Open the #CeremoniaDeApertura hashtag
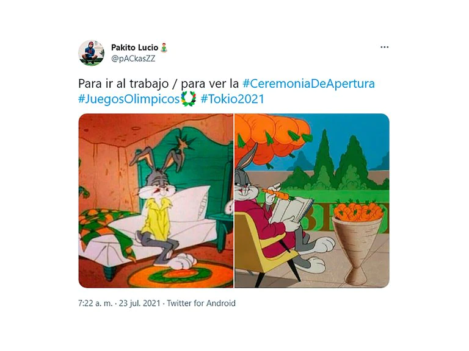The height and width of the screenshot is (351, 469). (308, 83)
